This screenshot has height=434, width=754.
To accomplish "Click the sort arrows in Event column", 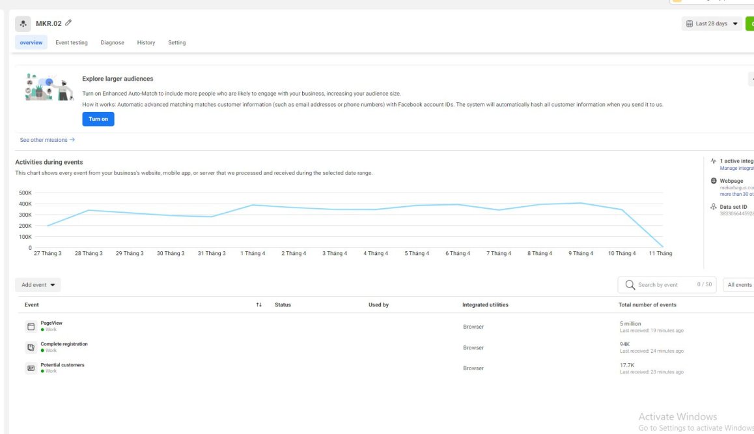I will point(258,305).
